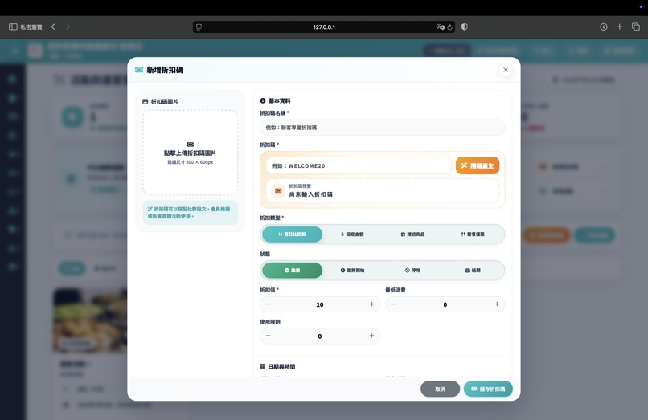Set status to 過期

pos(473,271)
